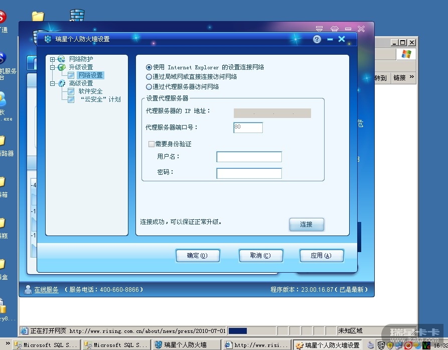Image resolution: width=448 pixels, height=350 pixels.
Task: Collapse the 高级设置 tree node
Action: (52, 83)
